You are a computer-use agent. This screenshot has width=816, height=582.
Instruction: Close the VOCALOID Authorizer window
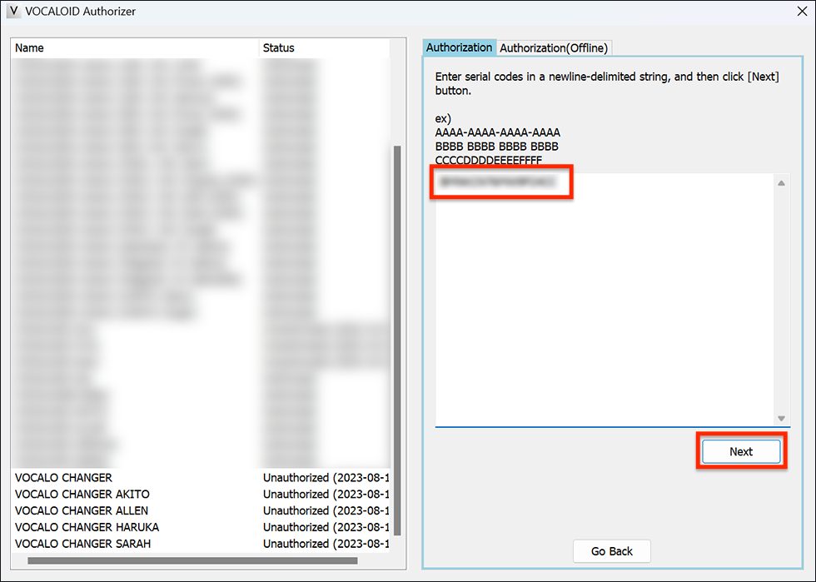click(x=802, y=11)
